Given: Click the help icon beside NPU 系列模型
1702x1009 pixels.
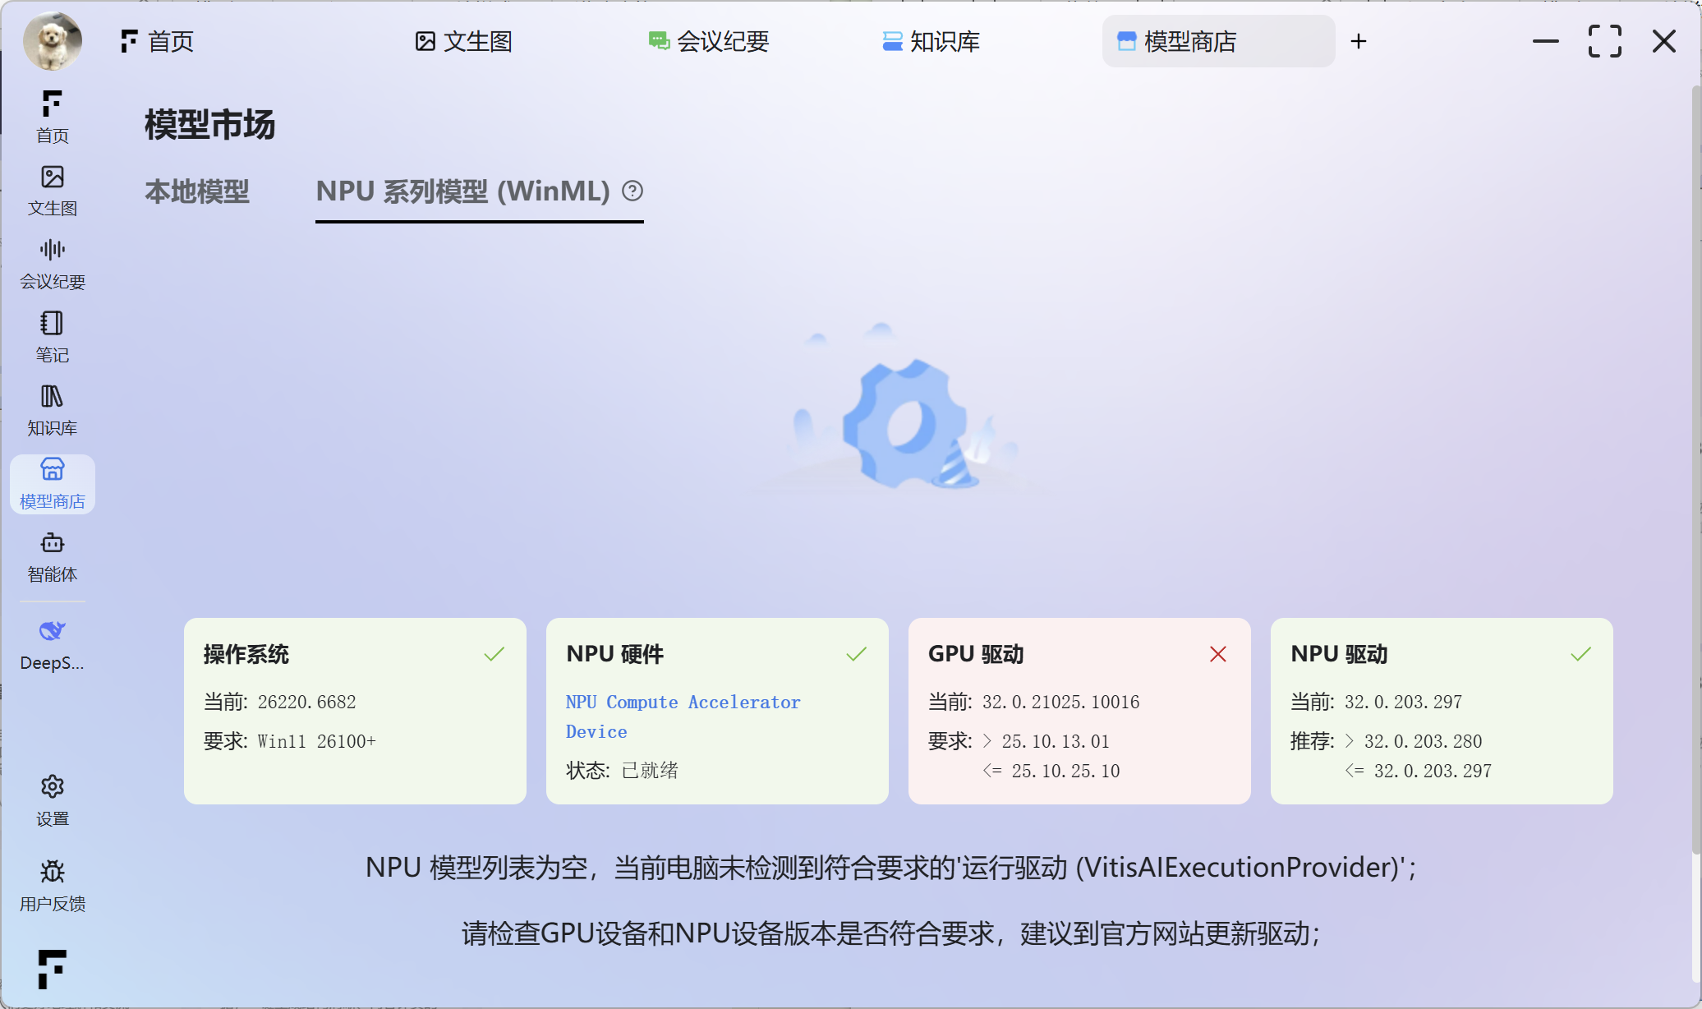Looking at the screenshot, I should point(632,191).
